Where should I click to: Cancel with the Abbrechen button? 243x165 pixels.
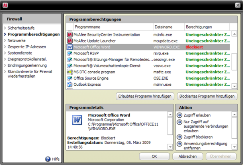188,156
